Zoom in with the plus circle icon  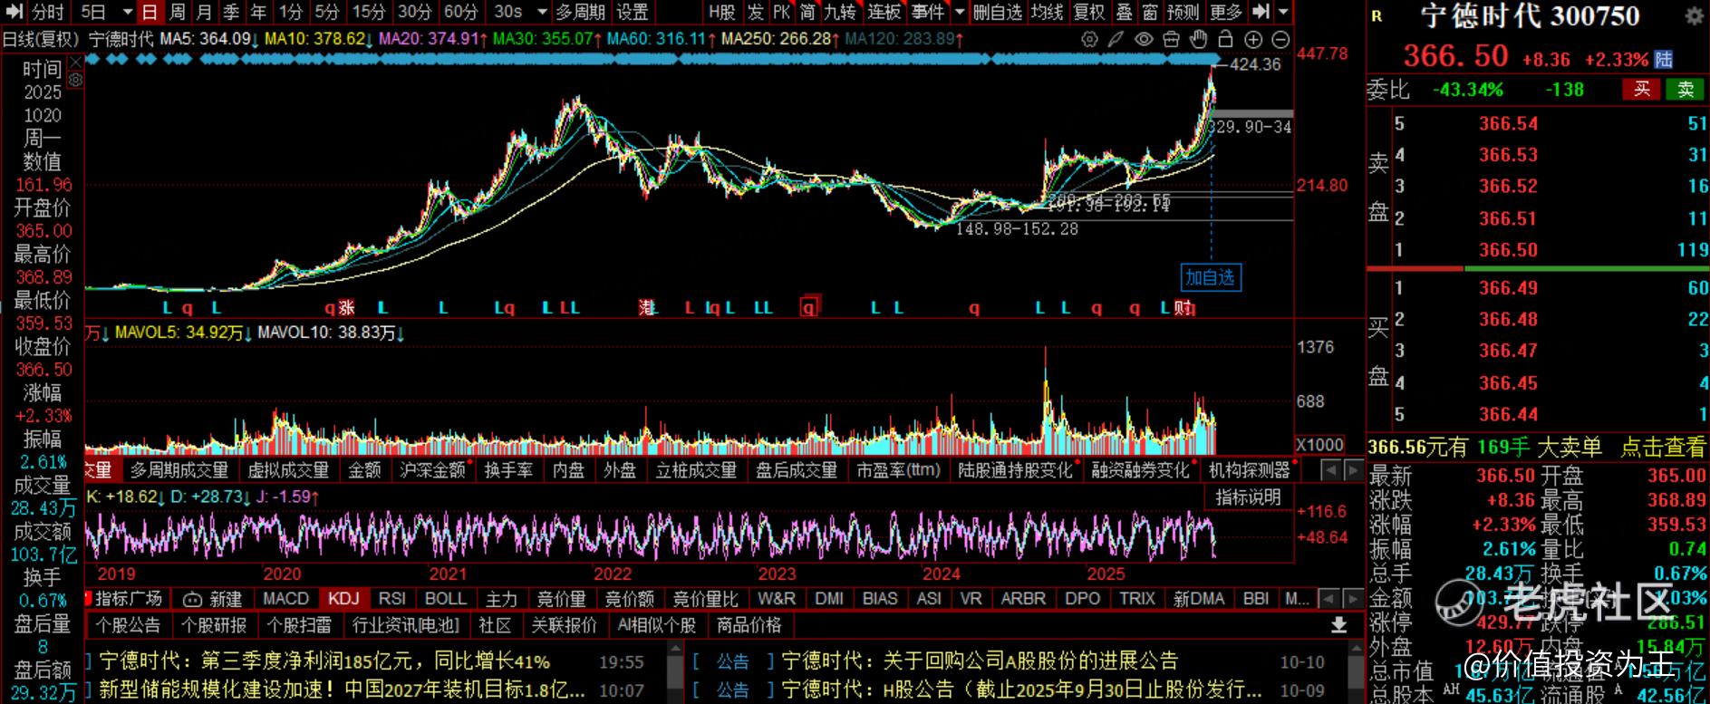coord(1253,40)
